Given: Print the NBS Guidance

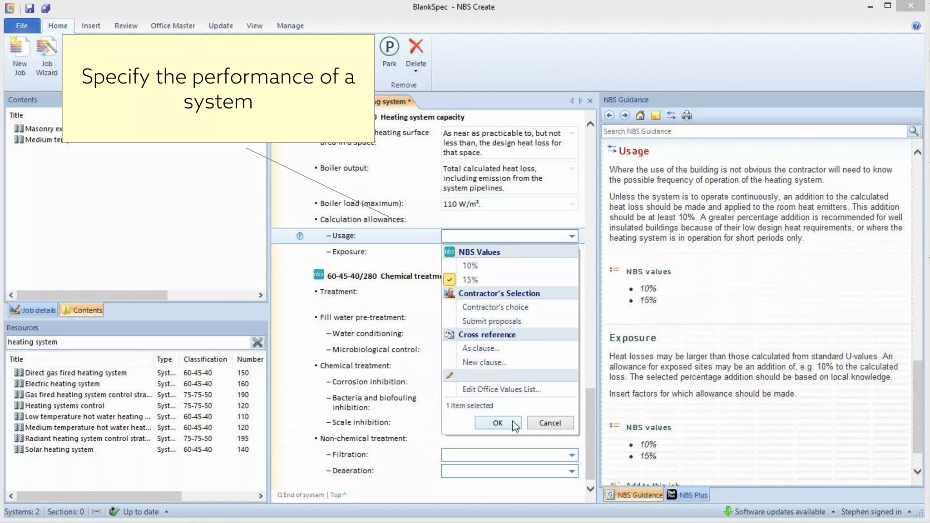Looking at the screenshot, I should (x=687, y=115).
